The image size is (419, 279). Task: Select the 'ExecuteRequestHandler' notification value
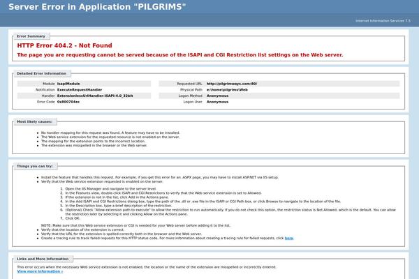pos(80,90)
